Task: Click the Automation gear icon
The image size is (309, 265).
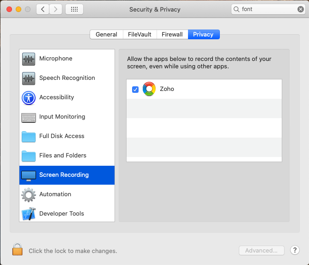Action: tap(29, 194)
